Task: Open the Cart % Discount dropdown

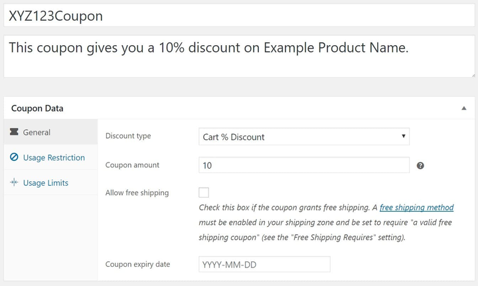Action: [304, 137]
